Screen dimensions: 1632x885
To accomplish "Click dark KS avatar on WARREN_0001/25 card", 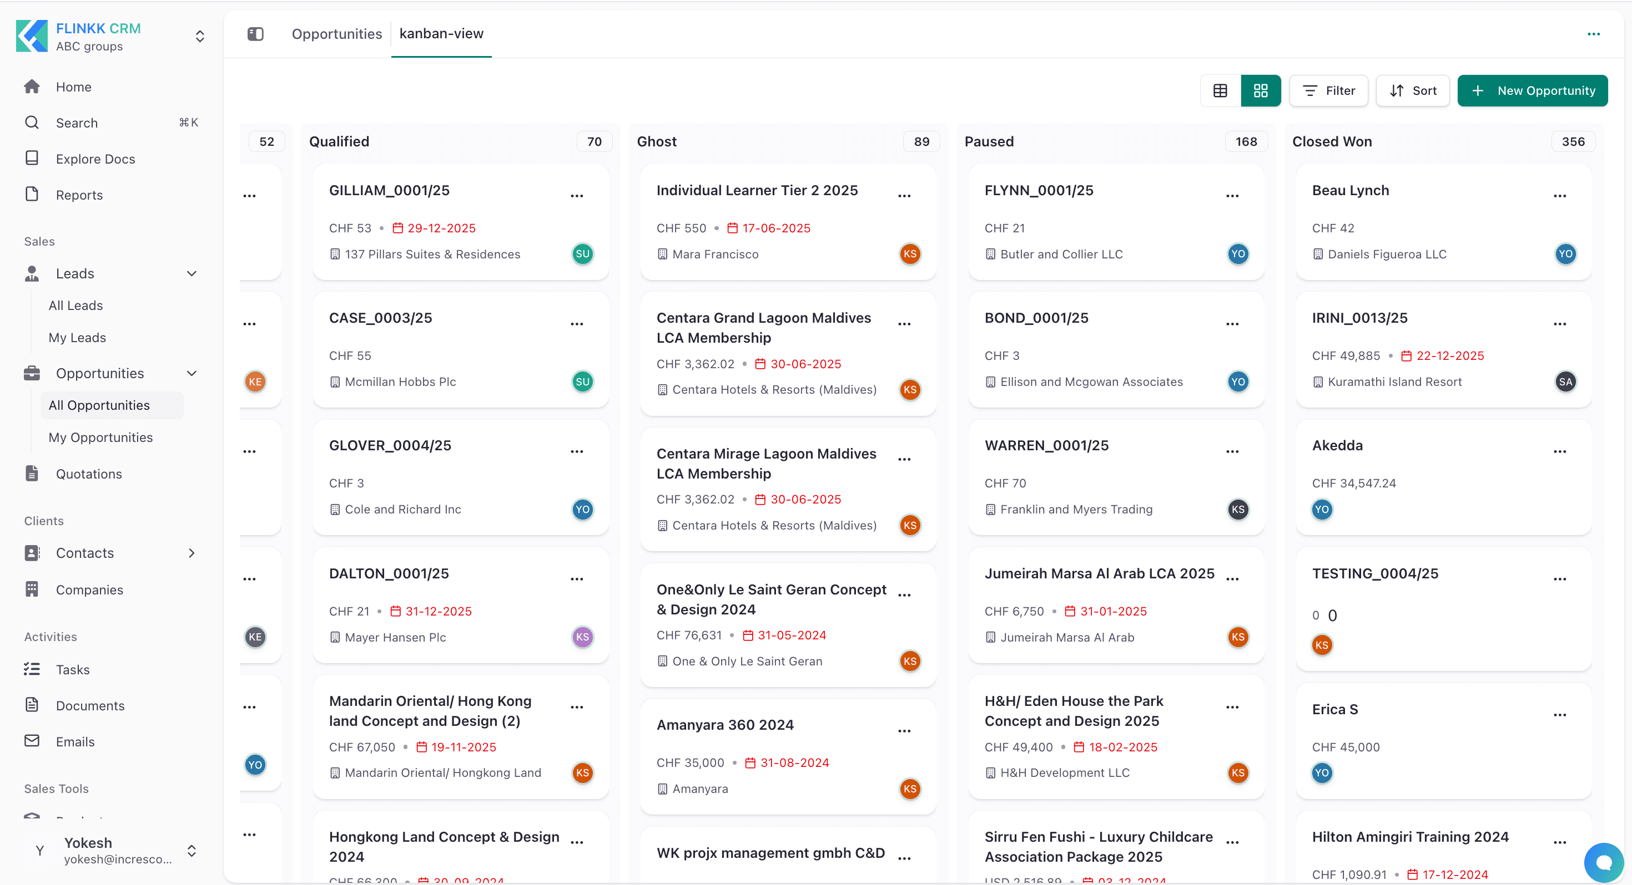I will [x=1238, y=510].
